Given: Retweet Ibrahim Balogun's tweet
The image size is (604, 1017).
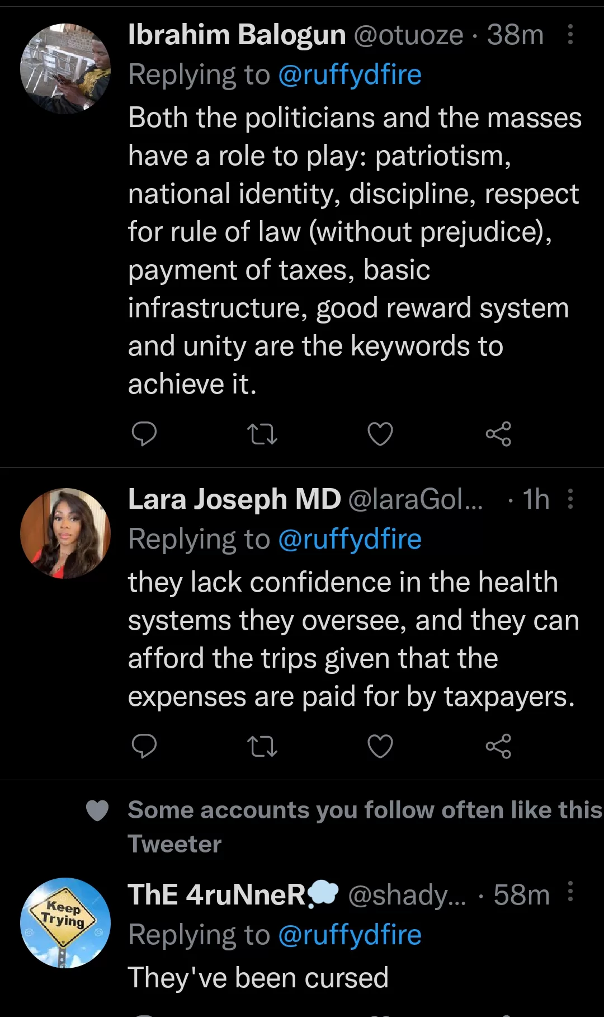Looking at the screenshot, I should [x=262, y=434].
